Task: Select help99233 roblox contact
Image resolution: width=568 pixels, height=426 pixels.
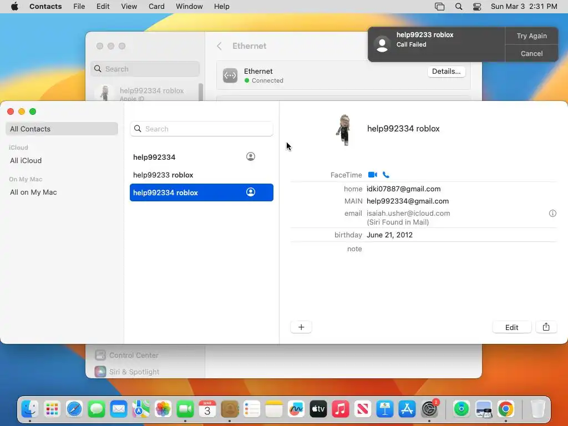Action: pos(201,175)
